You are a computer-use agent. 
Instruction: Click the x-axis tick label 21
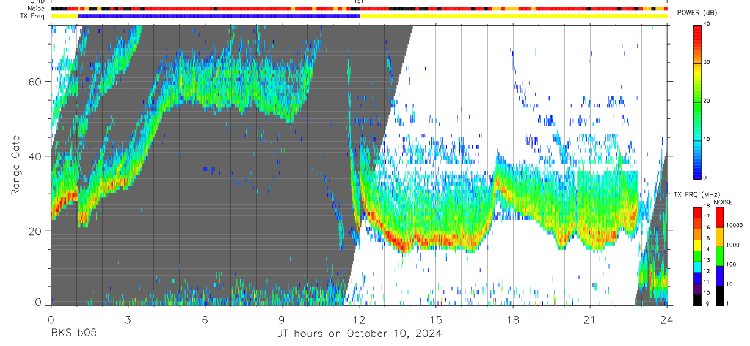pyautogui.click(x=590, y=320)
